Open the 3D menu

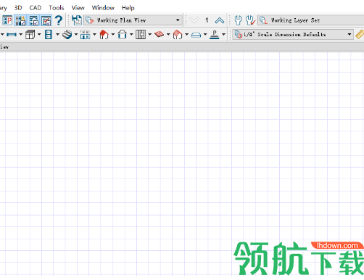click(18, 8)
